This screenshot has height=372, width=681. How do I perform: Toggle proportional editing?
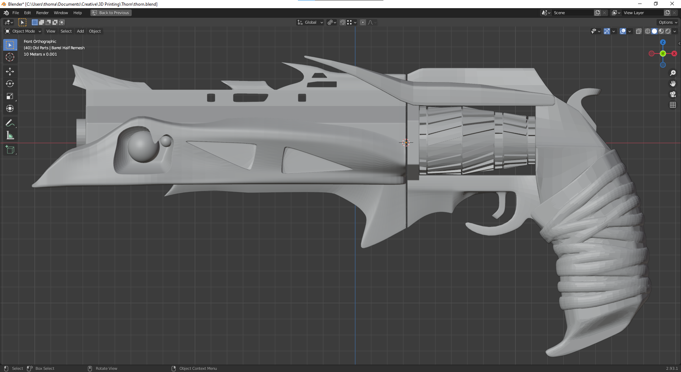pos(362,22)
